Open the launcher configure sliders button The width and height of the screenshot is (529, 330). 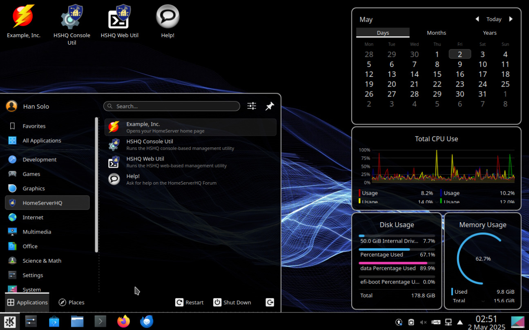tap(252, 106)
